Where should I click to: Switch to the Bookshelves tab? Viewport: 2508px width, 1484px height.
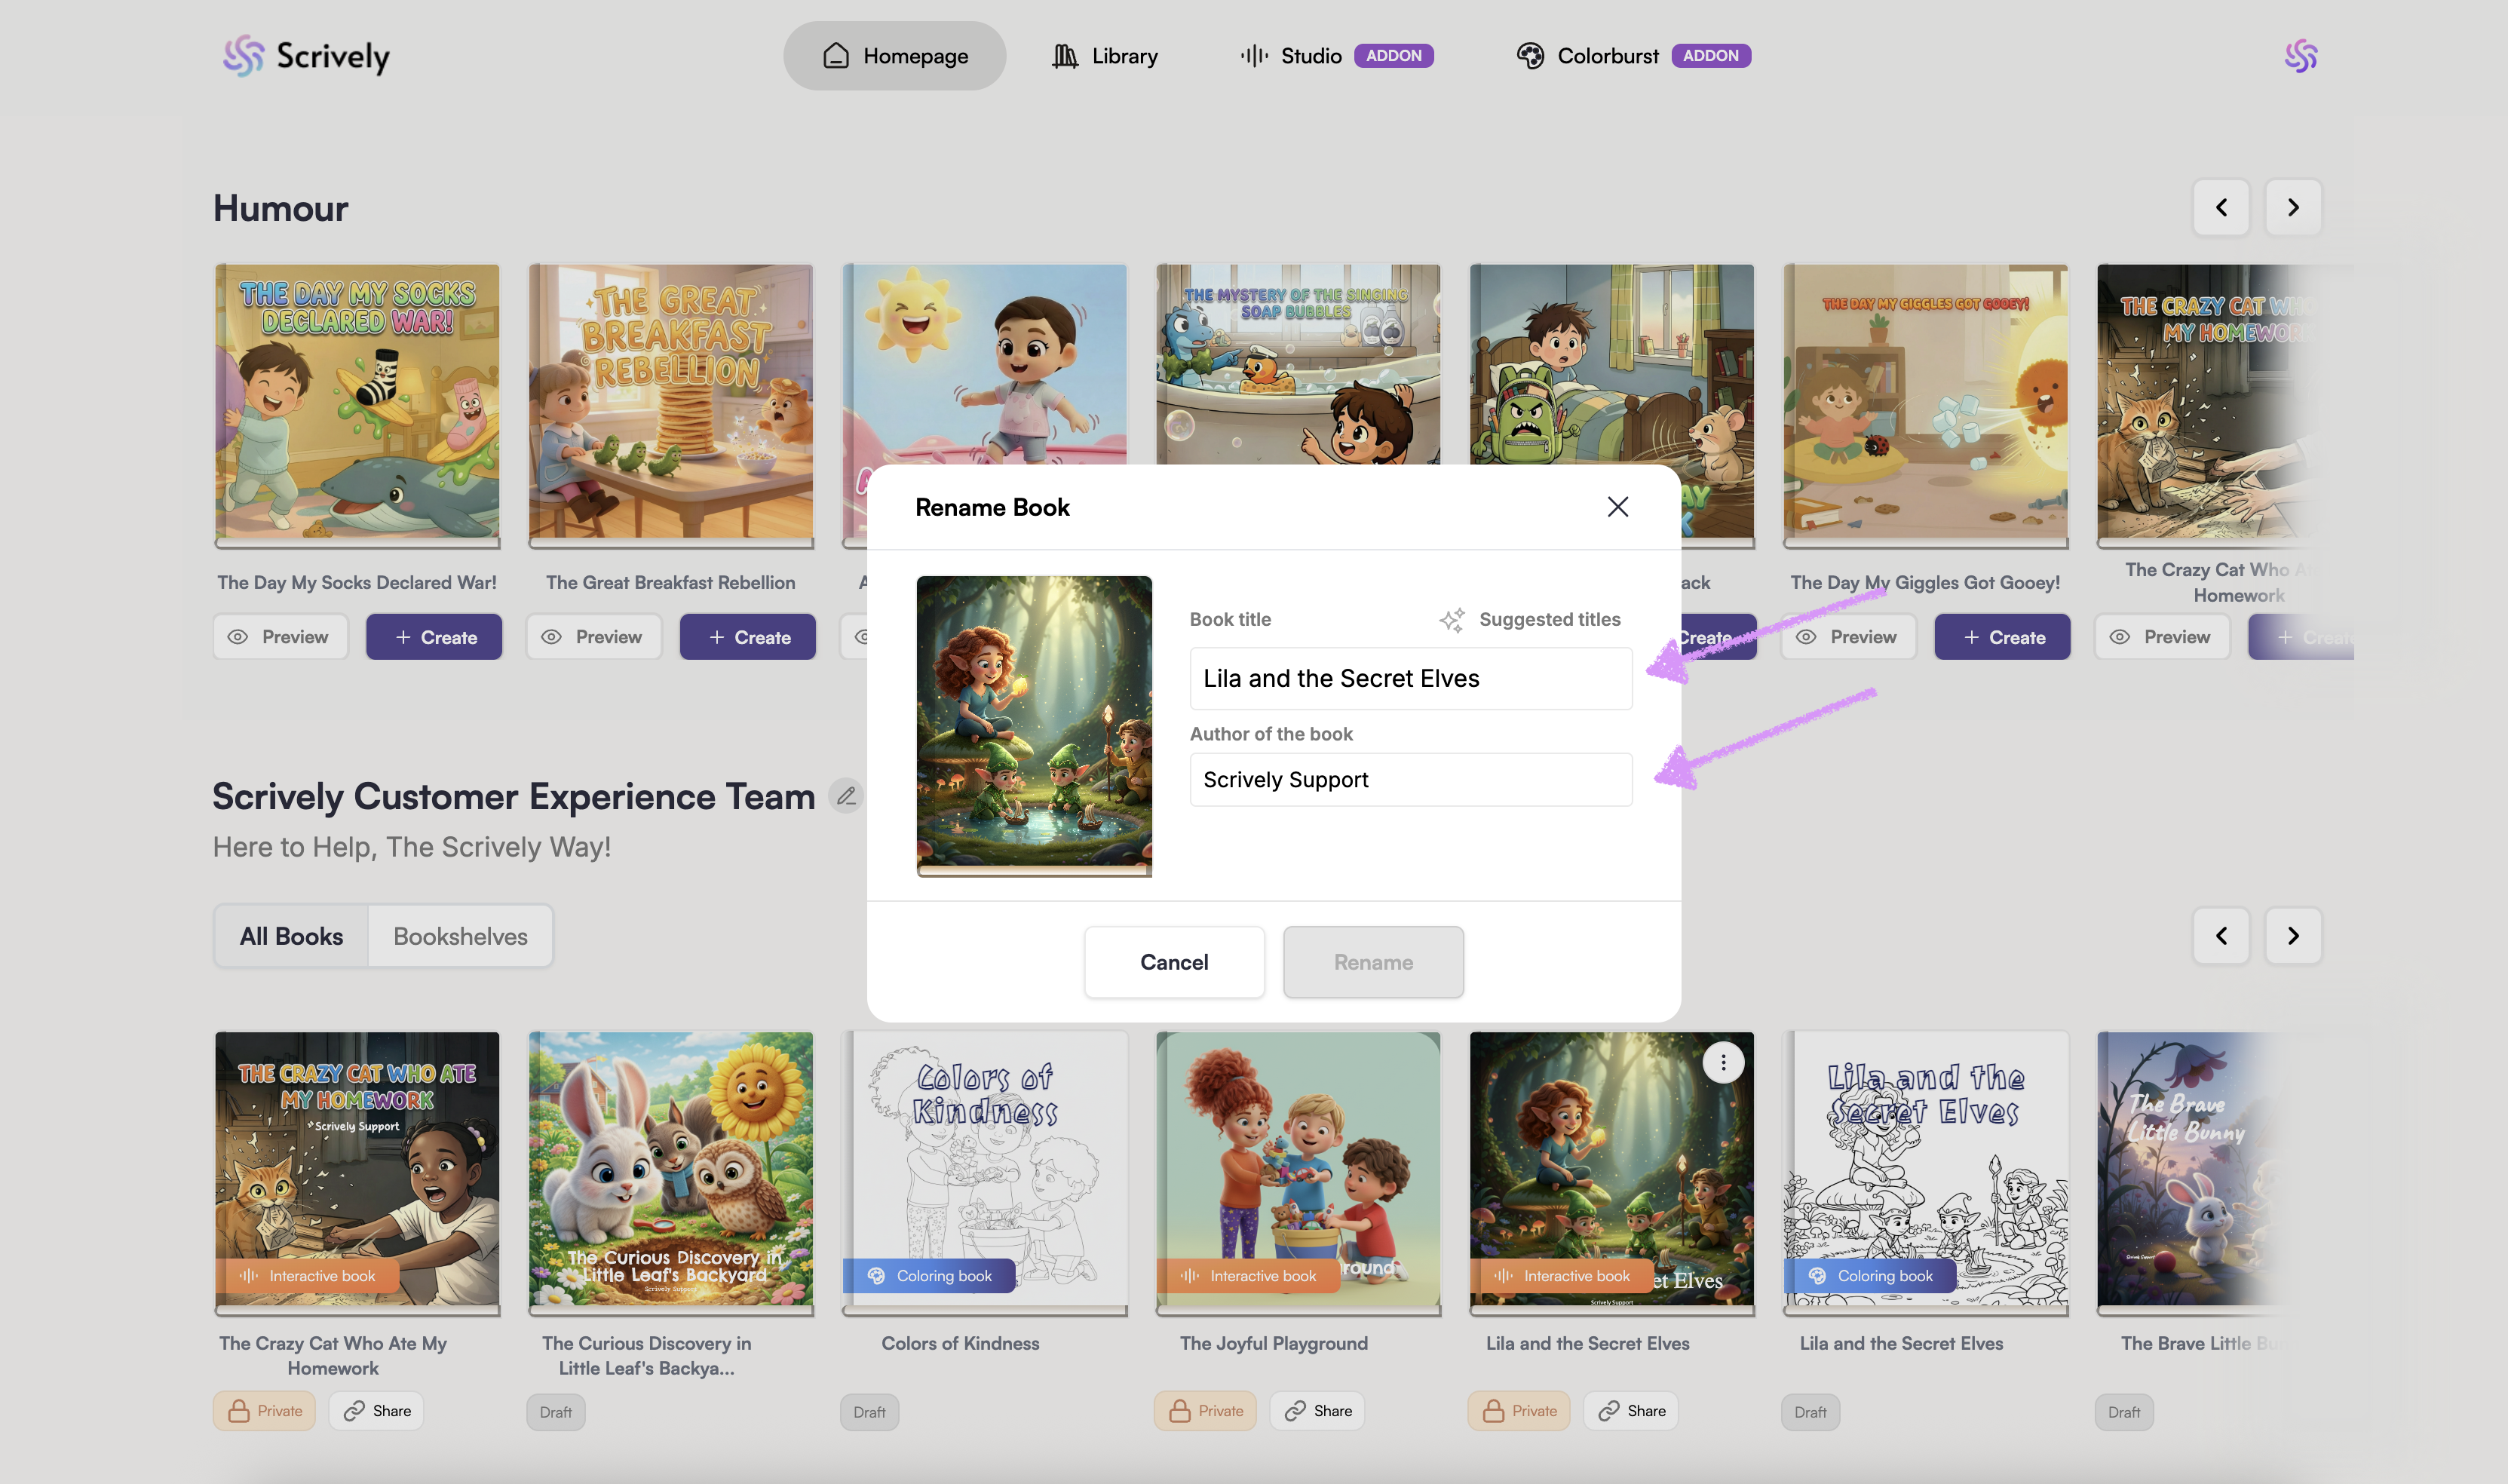460,936
